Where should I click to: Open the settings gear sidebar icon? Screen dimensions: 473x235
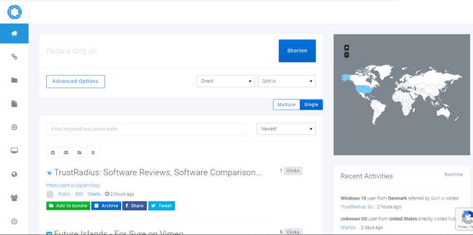point(14,221)
